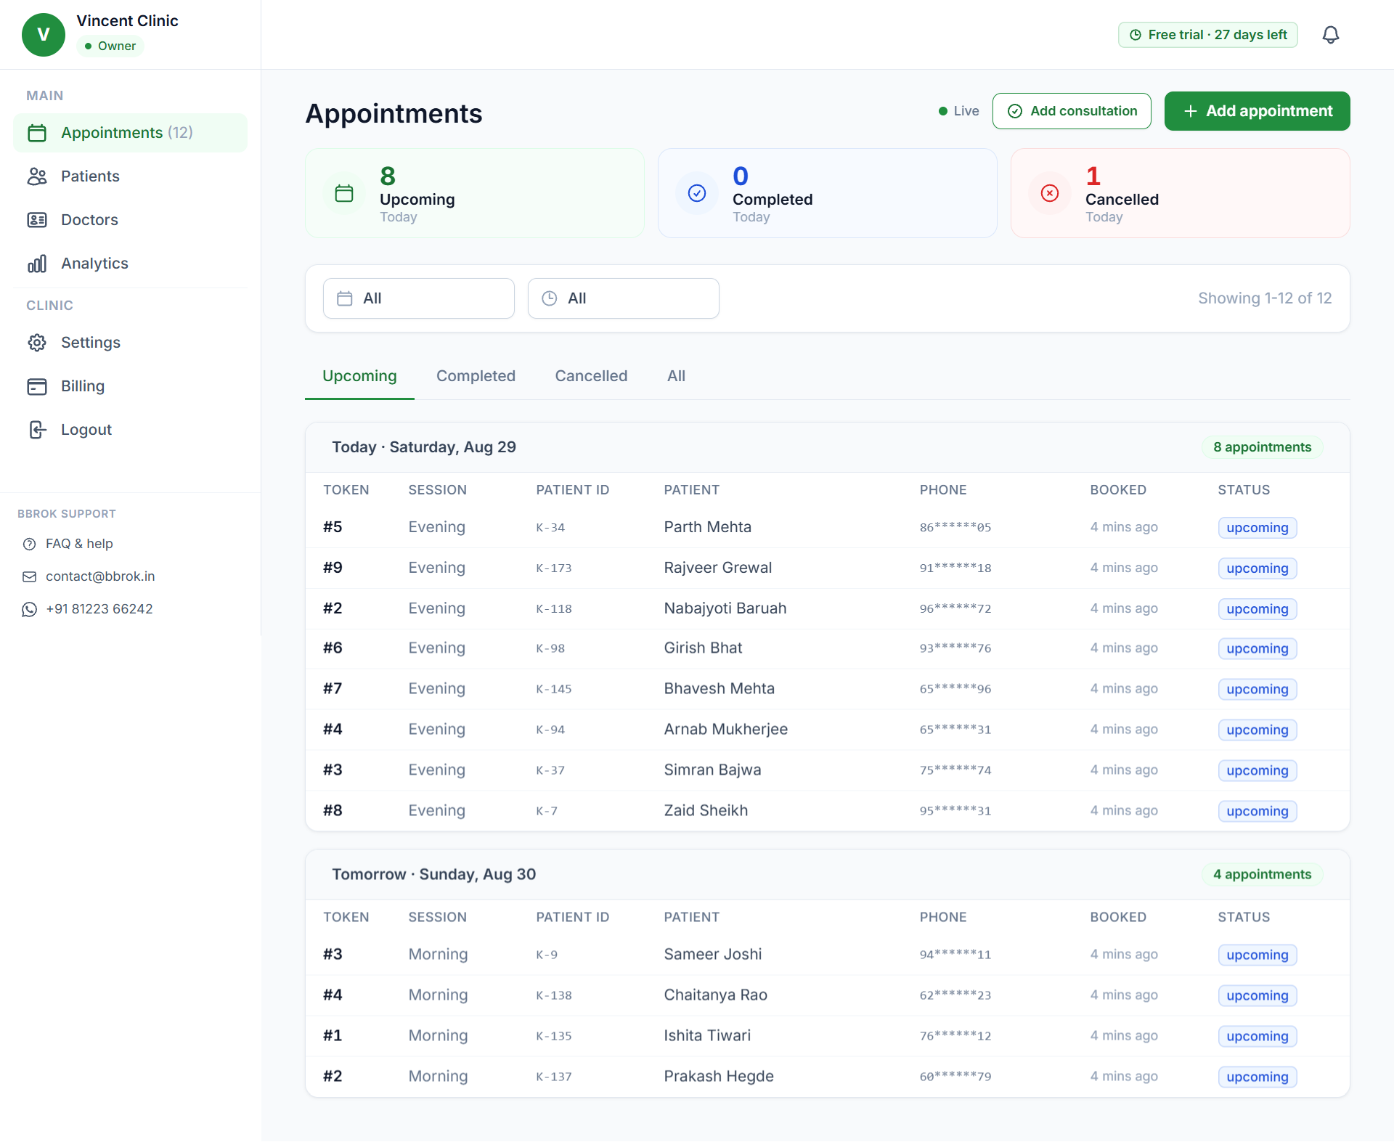Click the email envelope icon
This screenshot has height=1142, width=1394.
(30, 576)
